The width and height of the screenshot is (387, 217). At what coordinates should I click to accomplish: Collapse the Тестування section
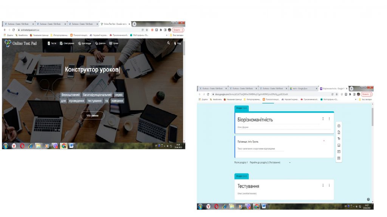[323, 185]
